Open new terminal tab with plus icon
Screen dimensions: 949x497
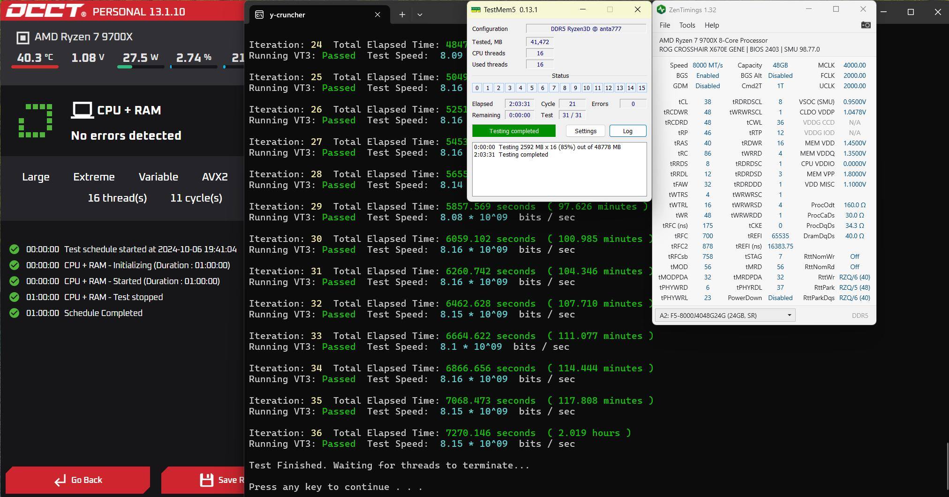402,15
